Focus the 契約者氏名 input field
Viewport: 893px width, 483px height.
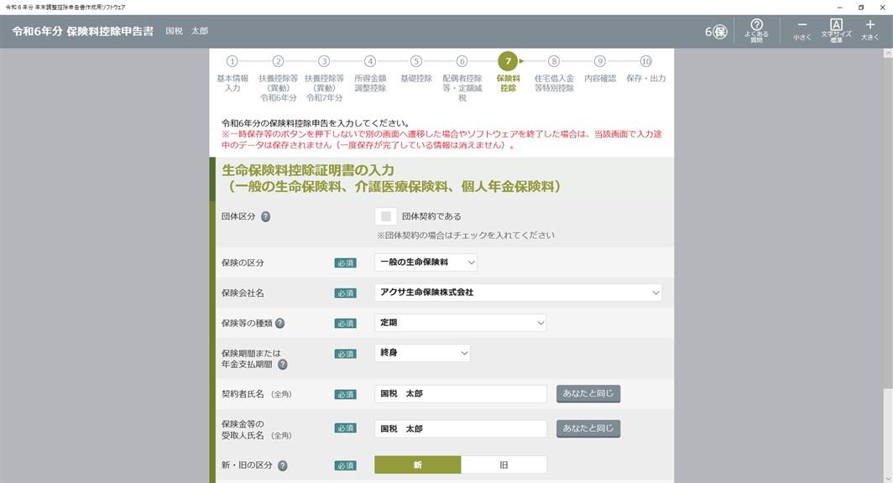click(460, 393)
